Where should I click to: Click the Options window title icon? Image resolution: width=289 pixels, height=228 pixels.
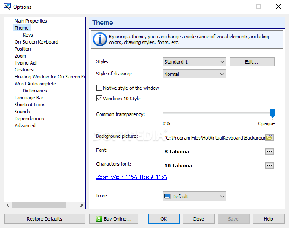coord(7,7)
